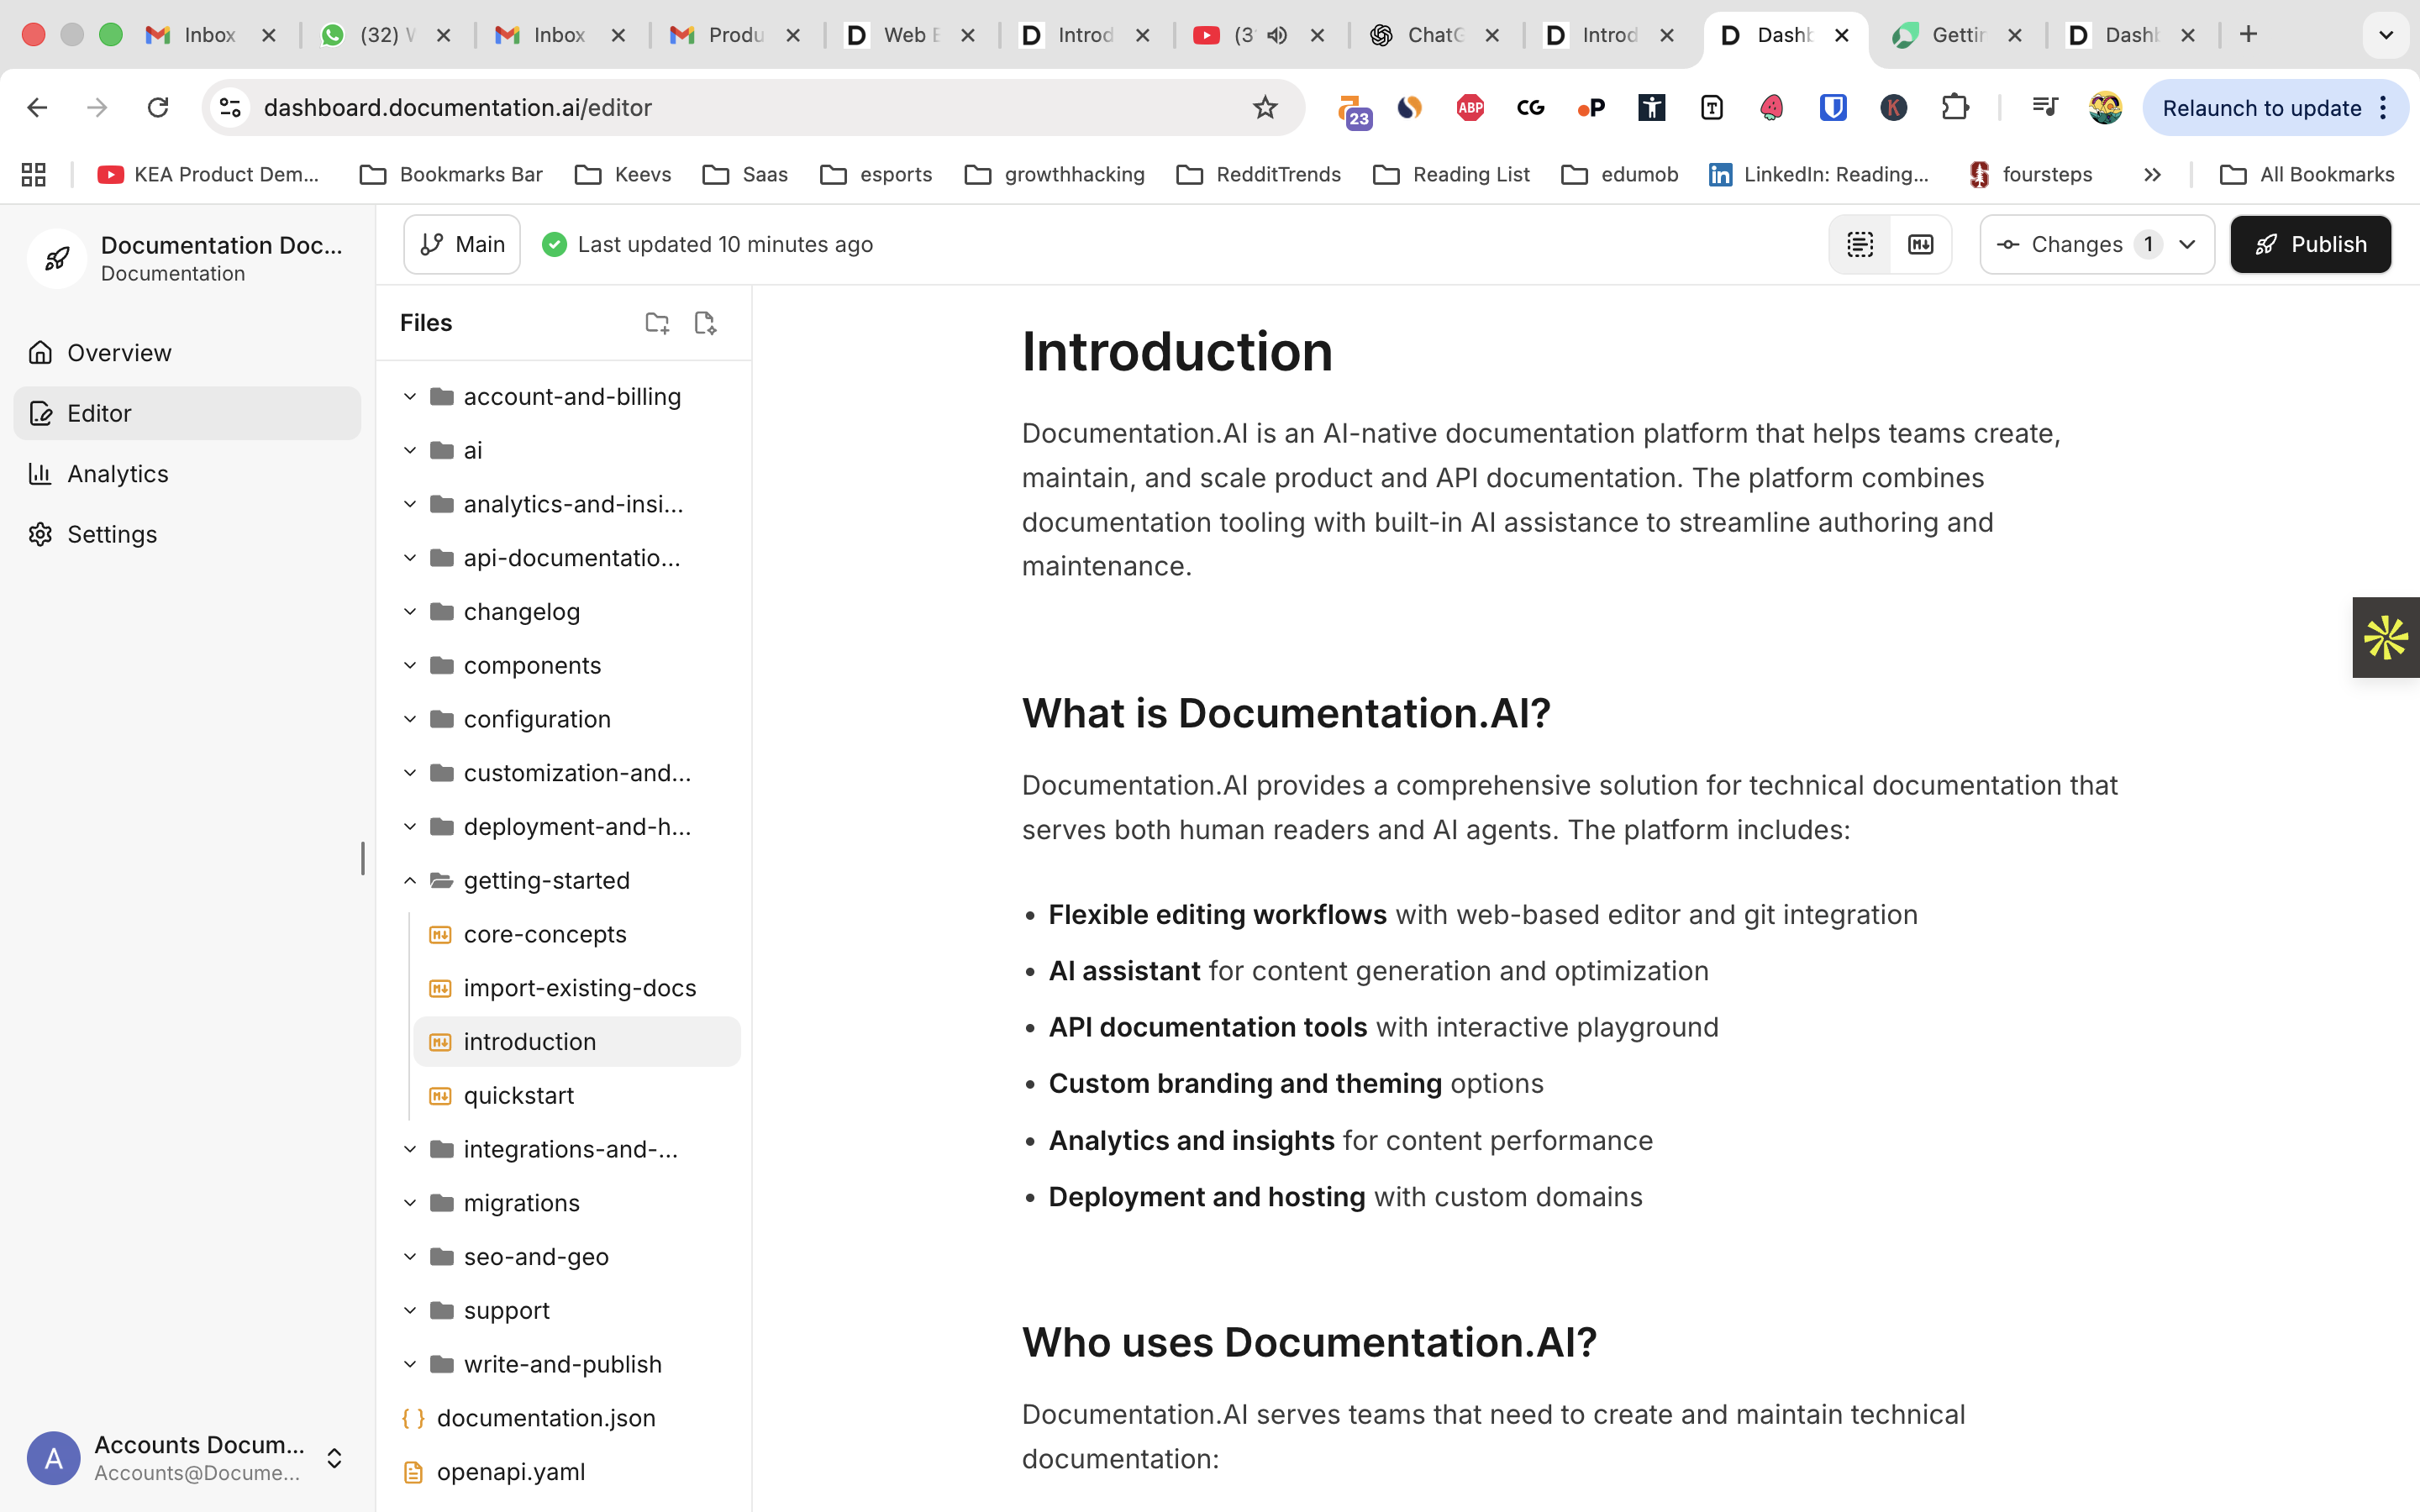
Task: Switch to the Analytics section
Action: [x=117, y=473]
